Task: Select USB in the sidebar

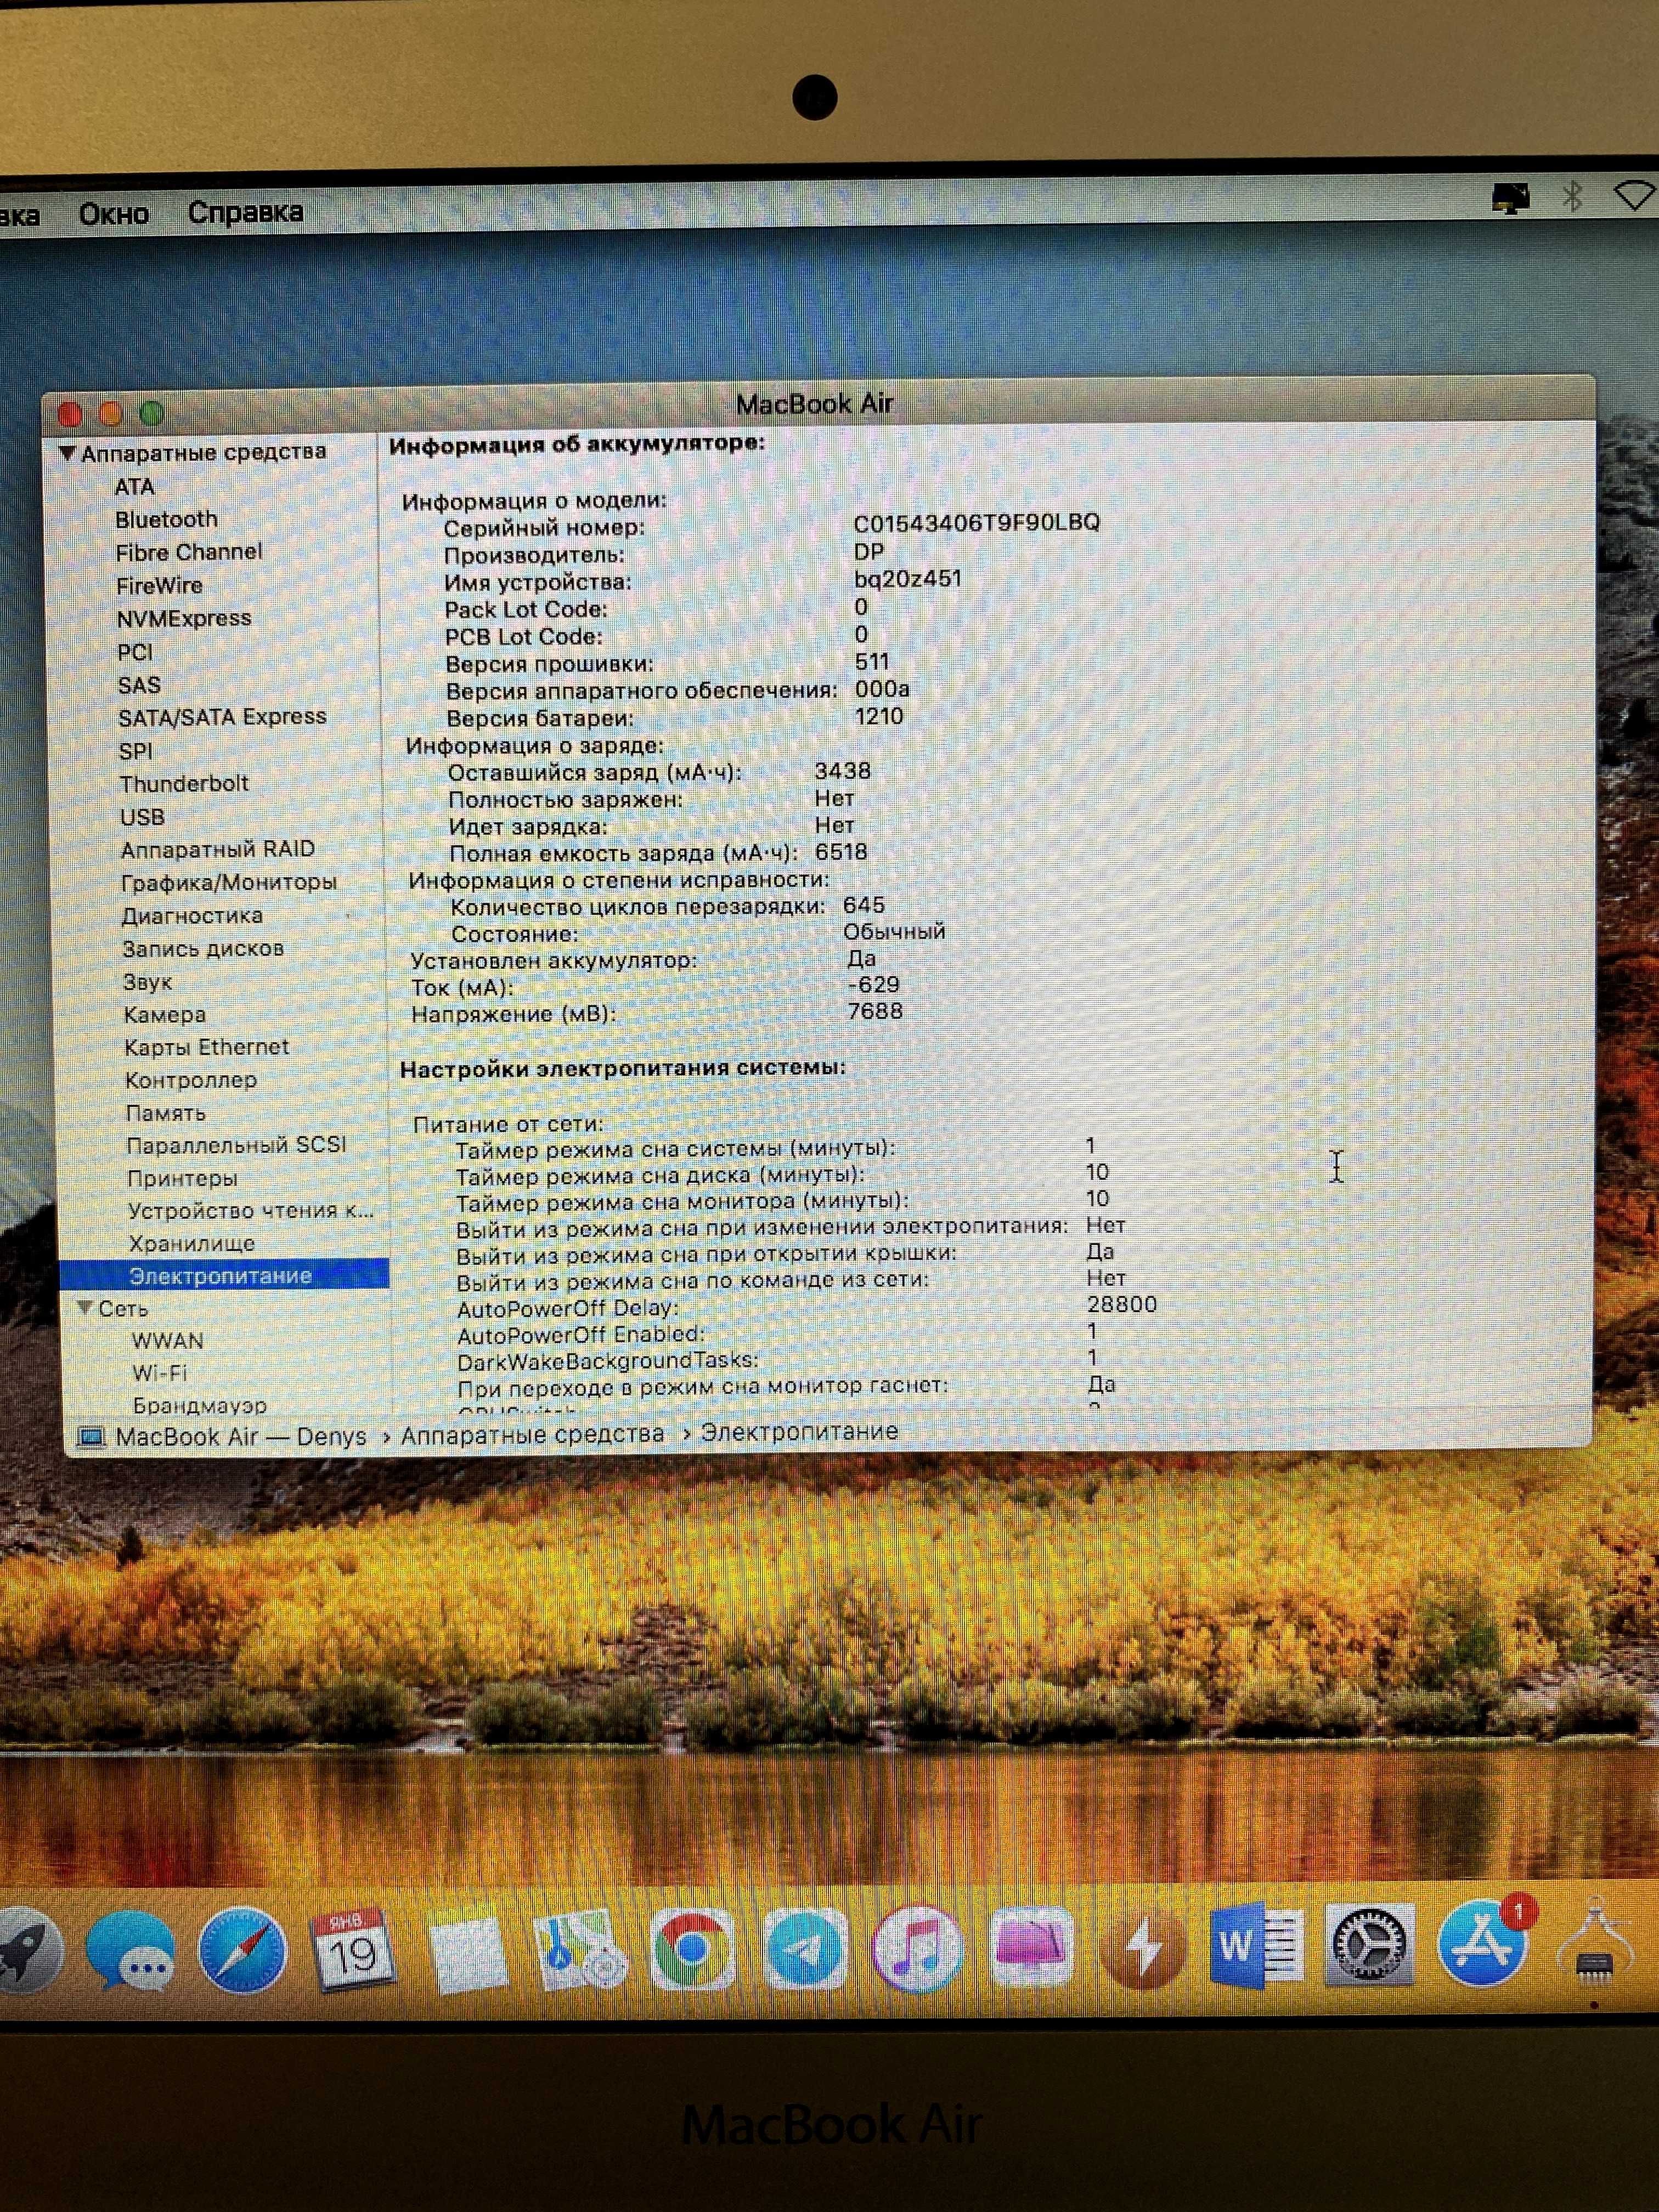Action: point(142,817)
